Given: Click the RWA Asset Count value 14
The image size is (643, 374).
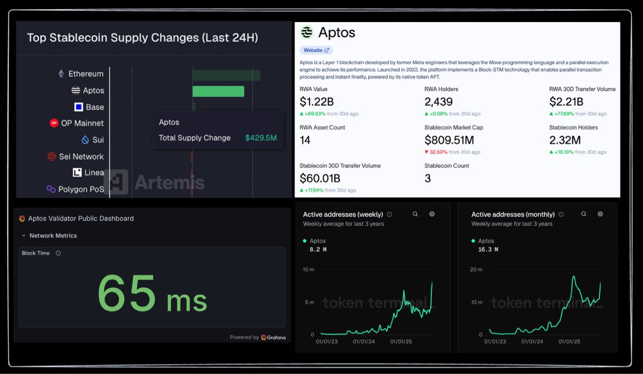Looking at the screenshot, I should tap(305, 140).
